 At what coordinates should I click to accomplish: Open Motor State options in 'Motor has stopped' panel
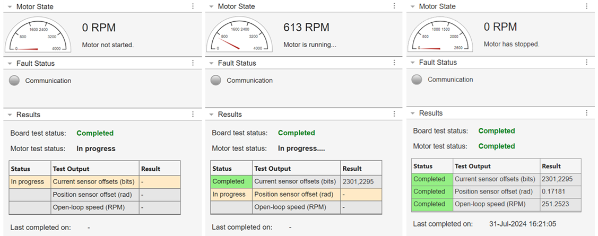(x=586, y=6)
